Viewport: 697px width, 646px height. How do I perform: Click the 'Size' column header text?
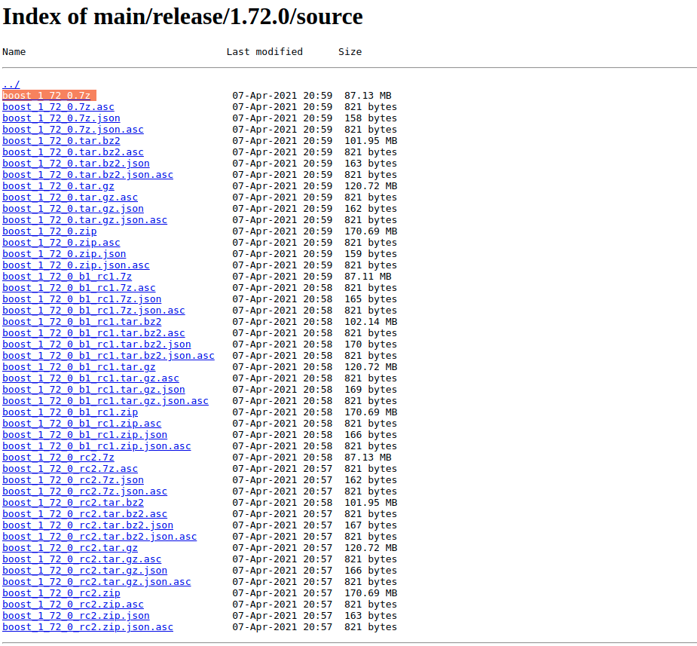[350, 51]
